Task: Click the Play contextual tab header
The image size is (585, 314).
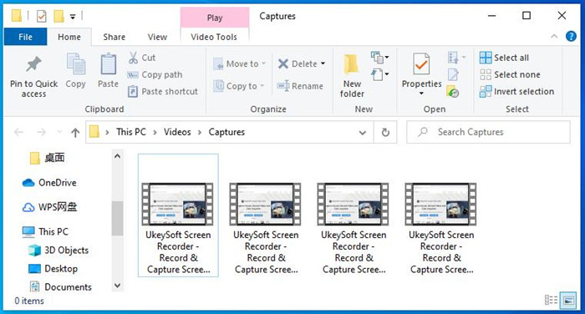Action: (215, 18)
